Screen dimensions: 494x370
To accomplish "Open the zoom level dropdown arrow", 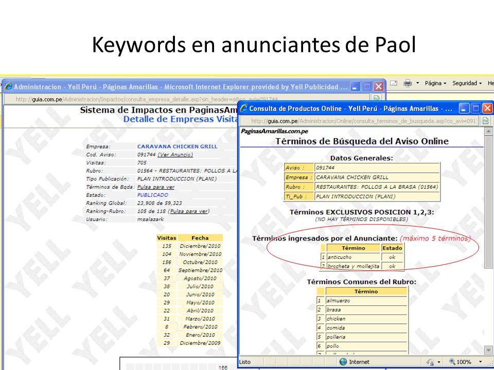I will (480, 362).
